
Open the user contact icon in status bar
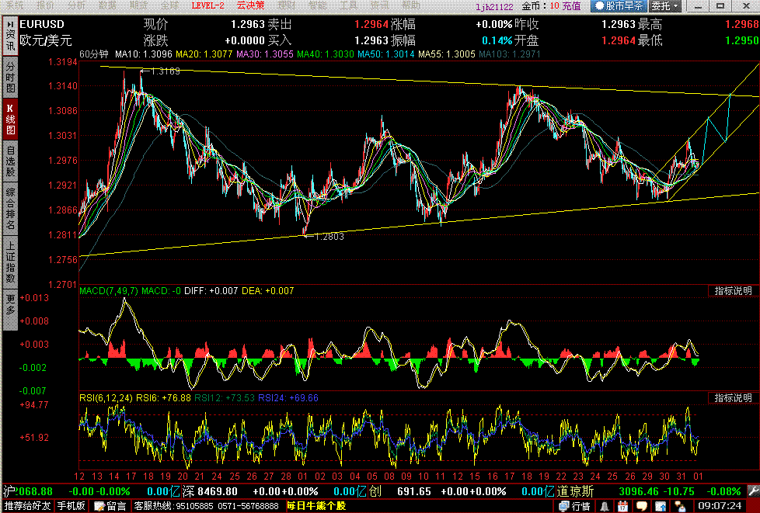point(681,506)
